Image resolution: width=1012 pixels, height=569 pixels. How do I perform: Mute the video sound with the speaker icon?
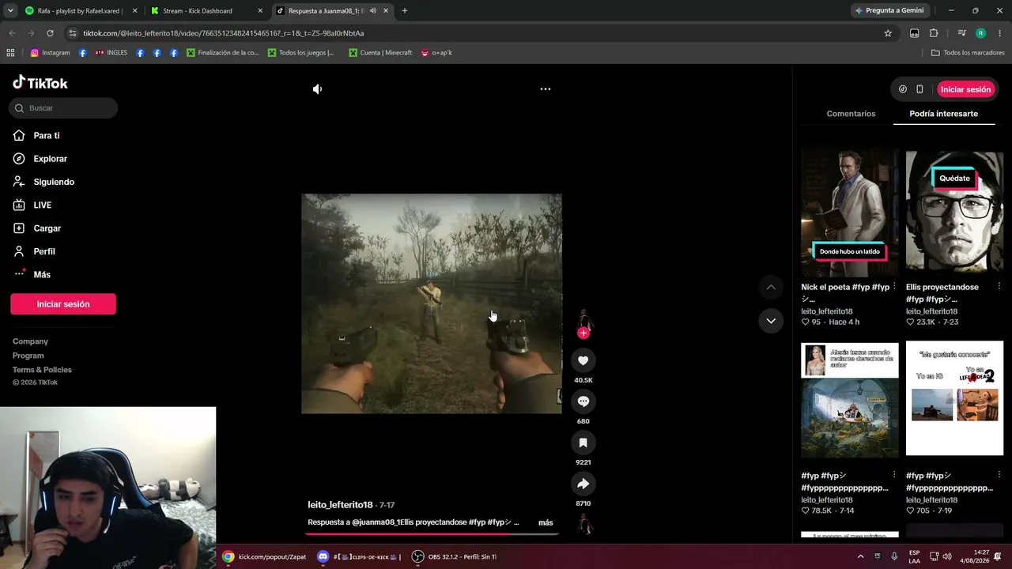(317, 89)
